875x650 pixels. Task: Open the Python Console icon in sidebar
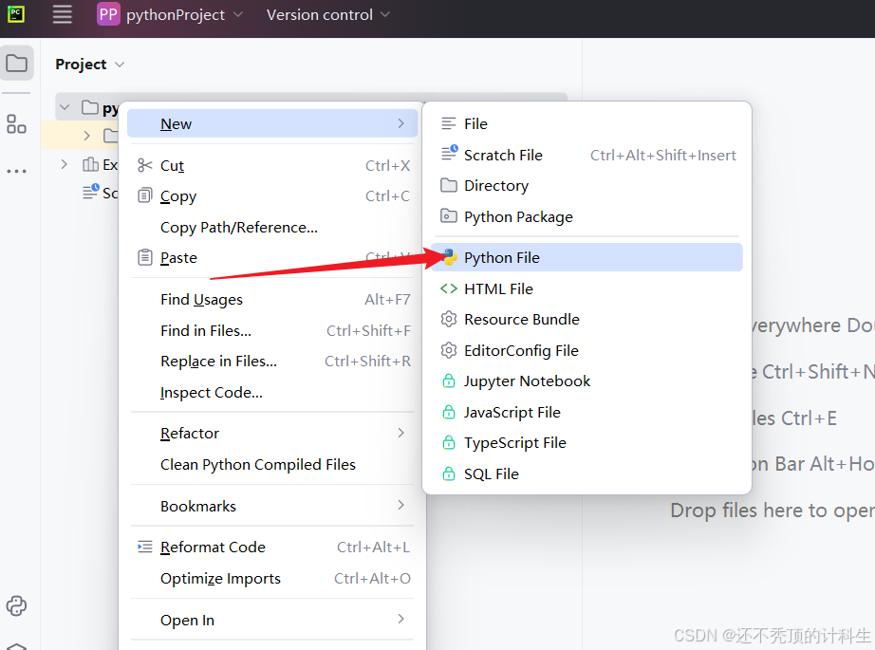tap(17, 605)
